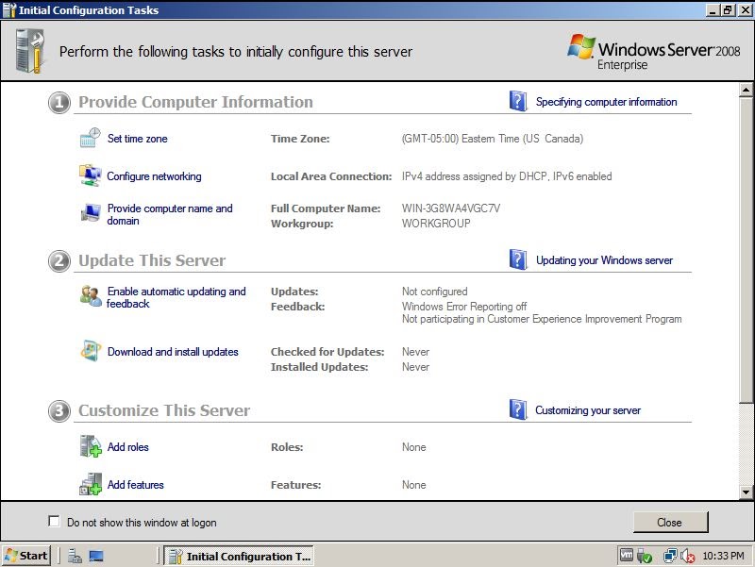Click the scrollbar down arrow

[x=746, y=492]
